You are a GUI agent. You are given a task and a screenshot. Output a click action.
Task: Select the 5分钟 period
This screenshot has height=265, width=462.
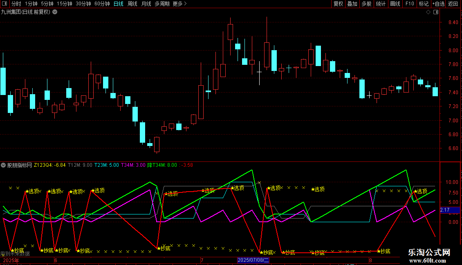(x=47, y=4)
